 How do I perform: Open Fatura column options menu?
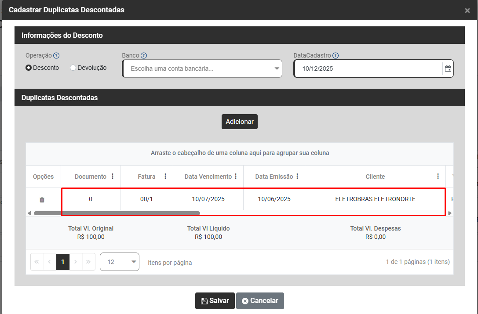[165, 177]
